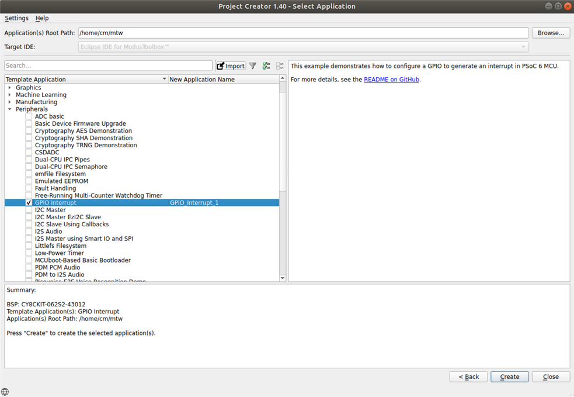Image resolution: width=574 pixels, height=397 pixels.
Task: Select the PDM to I2S Audio row
Action: [142, 275]
